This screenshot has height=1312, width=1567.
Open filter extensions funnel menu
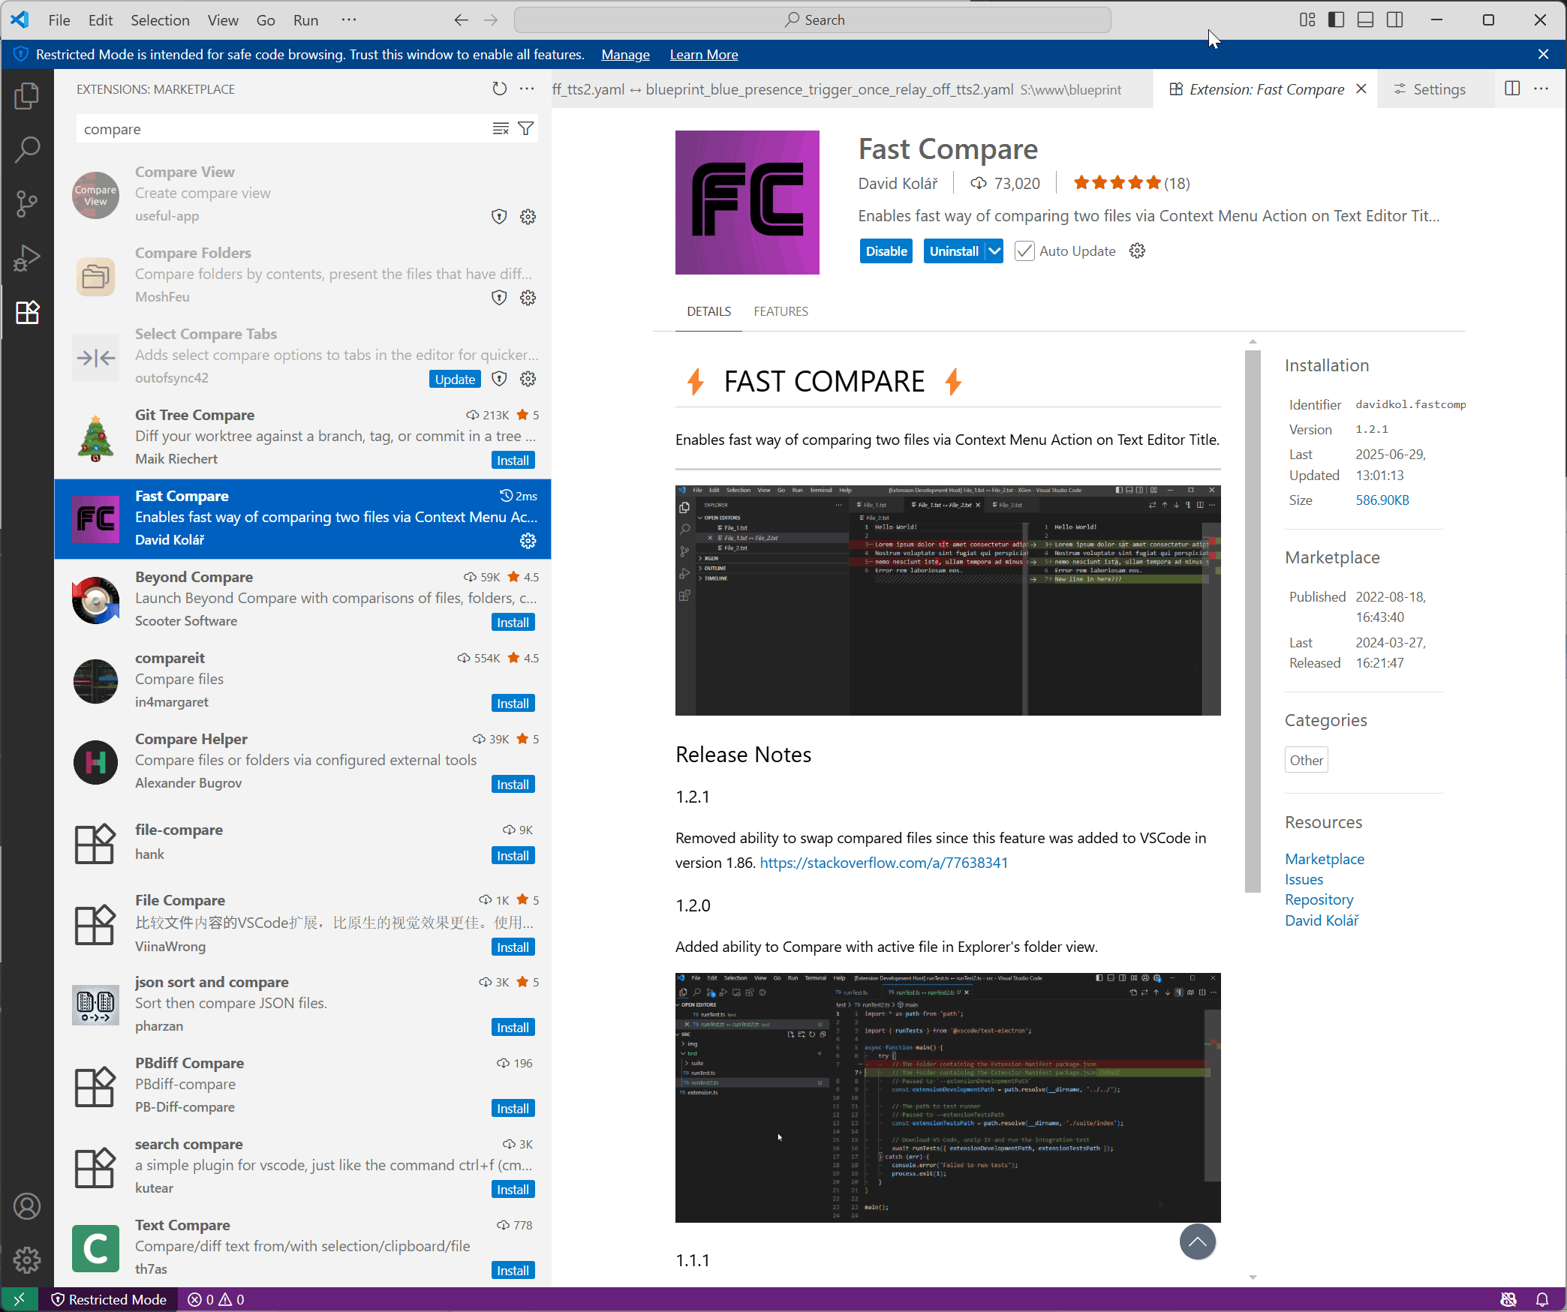526,129
